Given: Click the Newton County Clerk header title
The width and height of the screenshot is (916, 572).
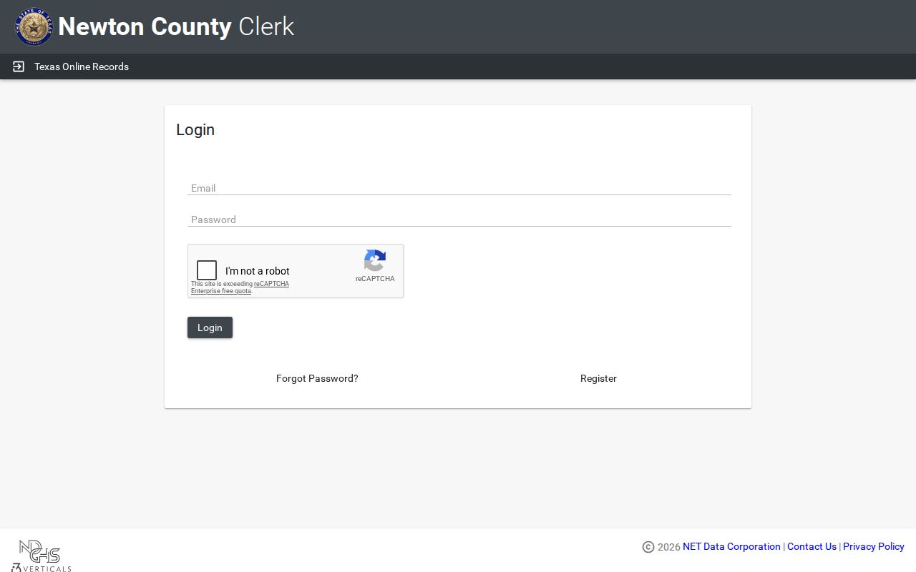Looking at the screenshot, I should coord(176,26).
